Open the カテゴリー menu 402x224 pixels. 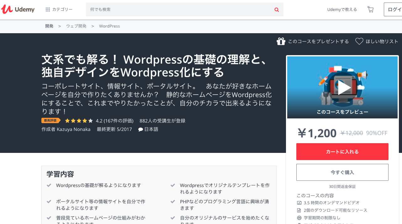[x=59, y=9]
